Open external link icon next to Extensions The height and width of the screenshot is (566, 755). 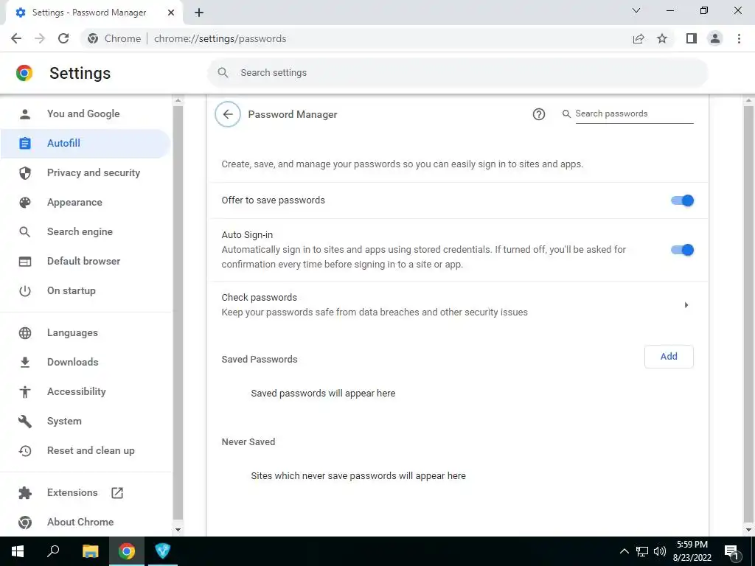tap(117, 492)
